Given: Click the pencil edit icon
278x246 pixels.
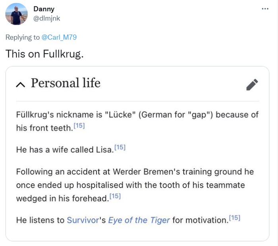Looking at the screenshot, I should (252, 85).
